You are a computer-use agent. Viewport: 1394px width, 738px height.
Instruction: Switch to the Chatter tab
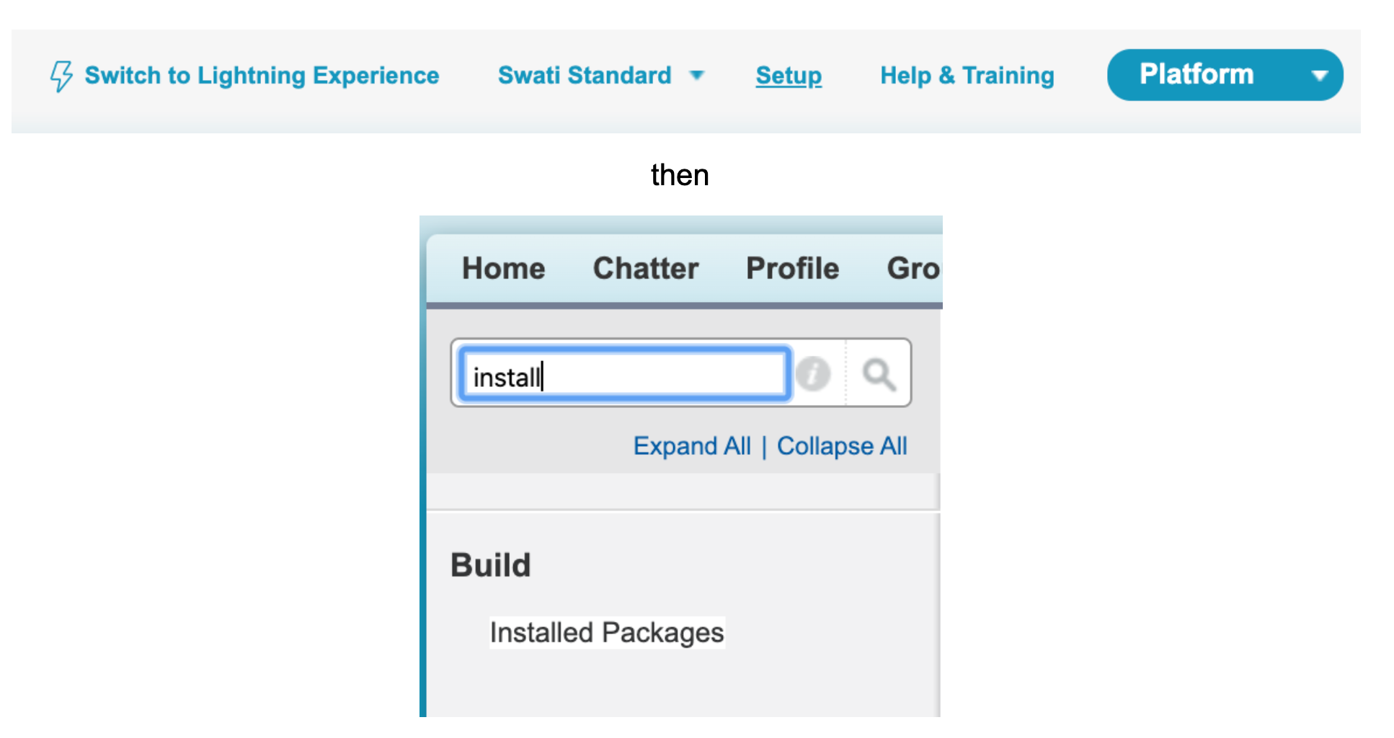pyautogui.click(x=646, y=269)
